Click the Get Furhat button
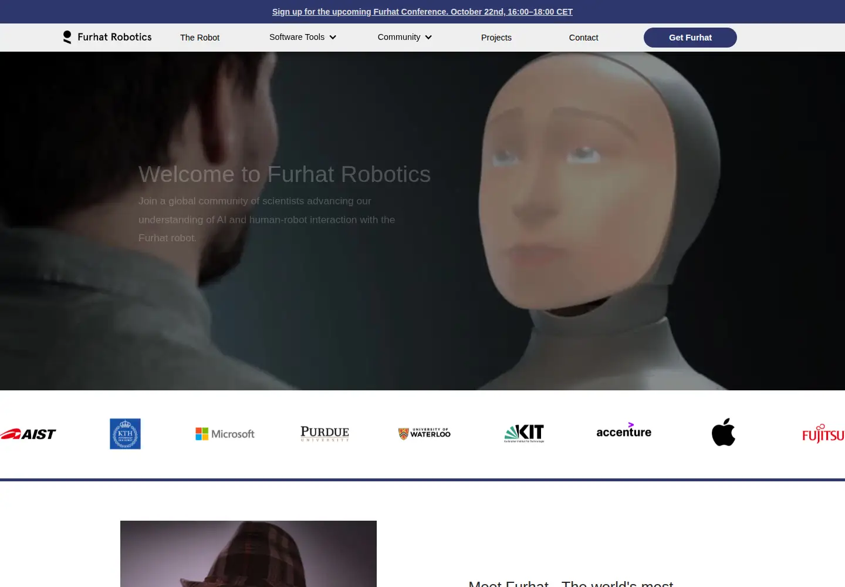The width and height of the screenshot is (845, 587). (690, 38)
